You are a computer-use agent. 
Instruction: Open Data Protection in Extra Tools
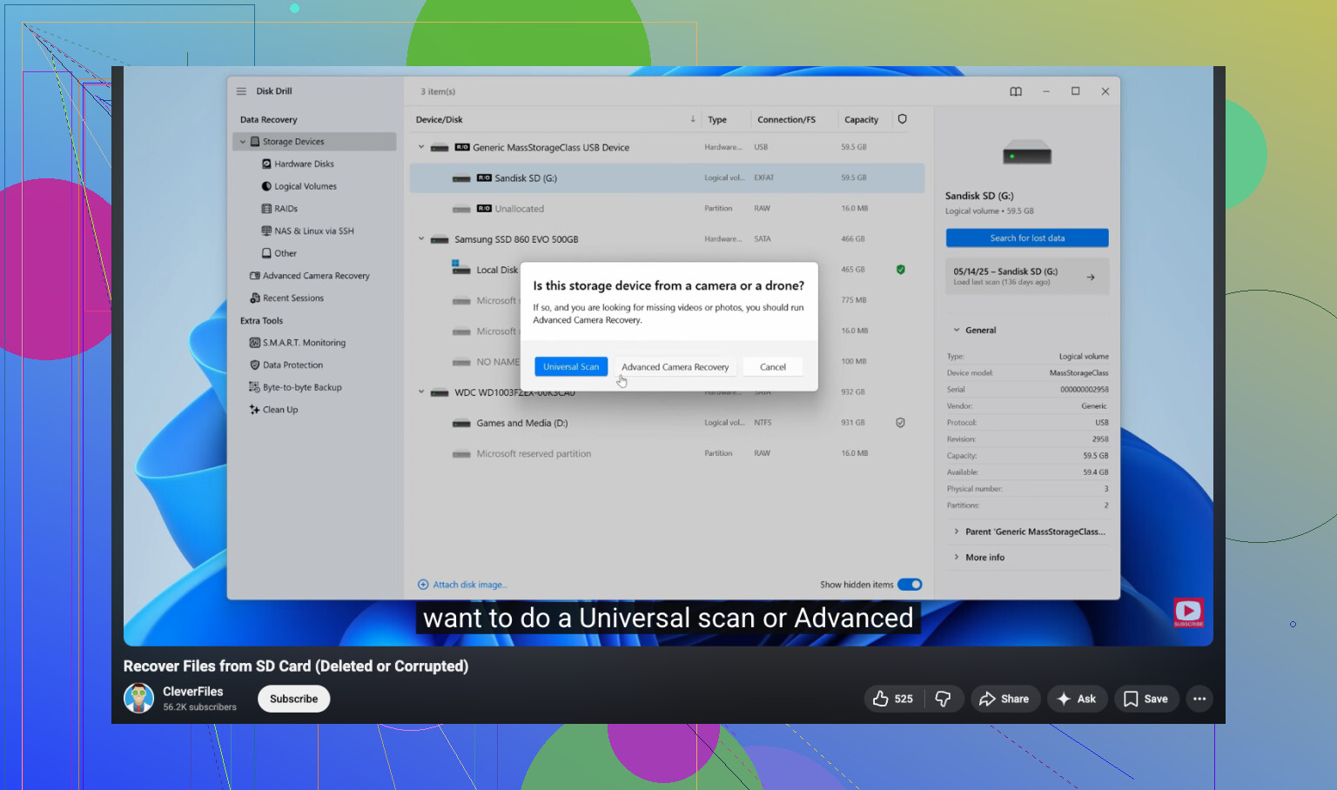292,365
